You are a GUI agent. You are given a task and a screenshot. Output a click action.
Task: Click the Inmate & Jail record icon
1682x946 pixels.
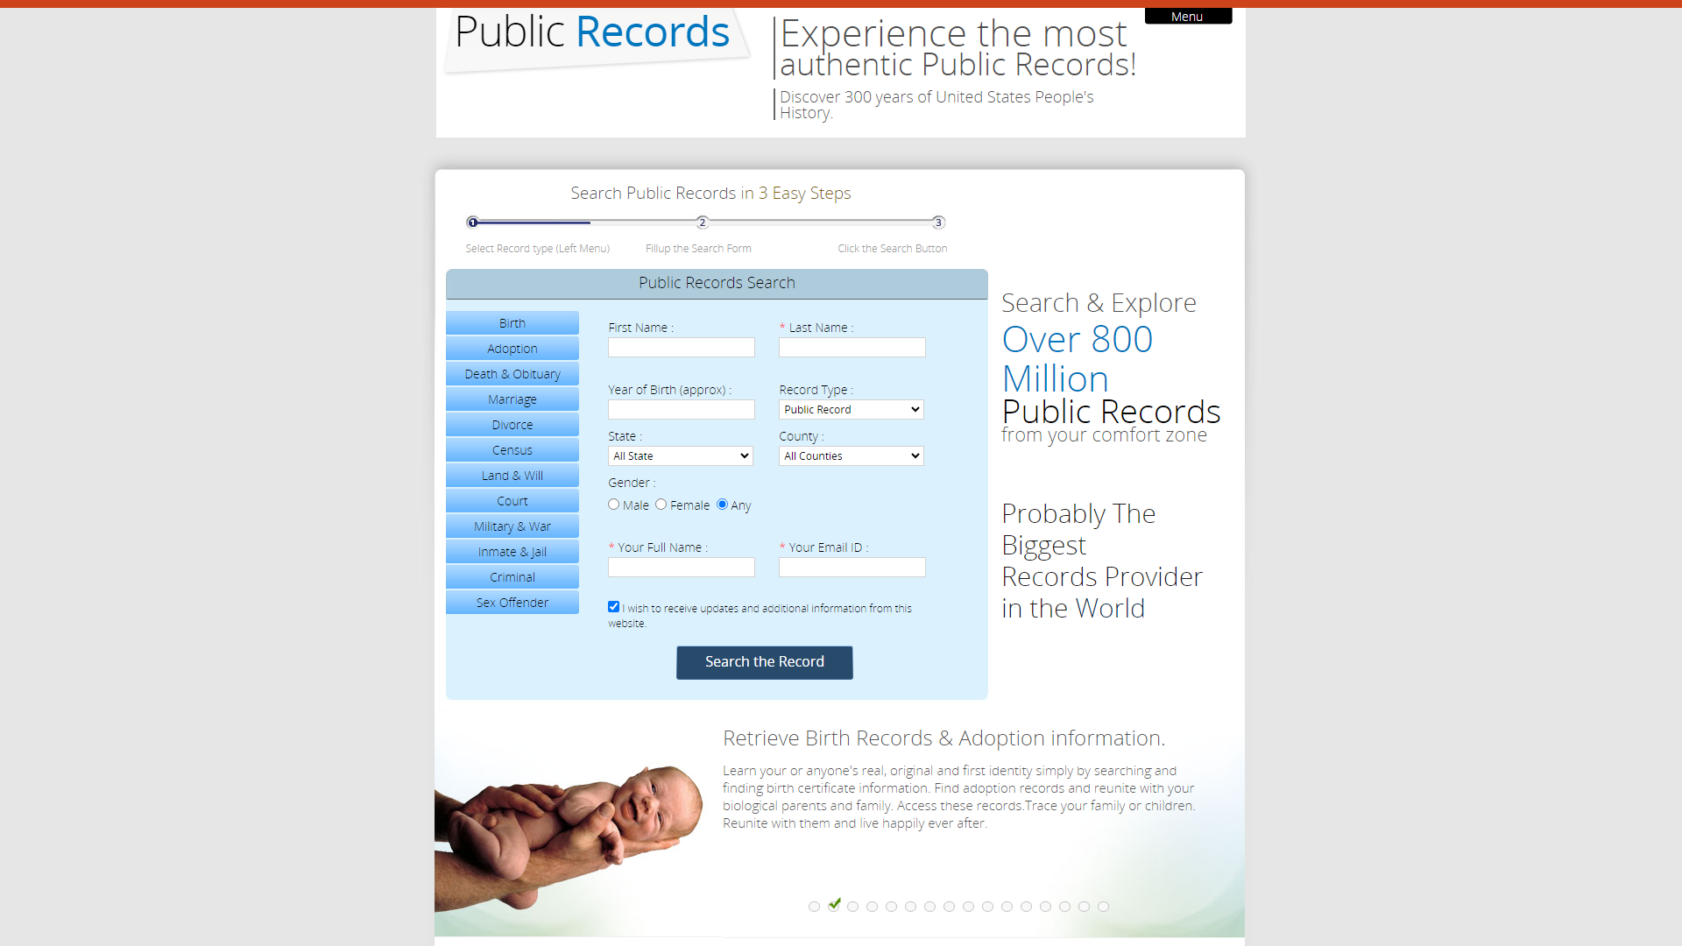pyautogui.click(x=512, y=551)
